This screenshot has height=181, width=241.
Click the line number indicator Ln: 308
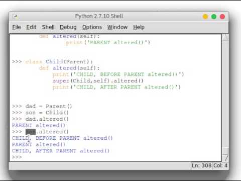202,165
